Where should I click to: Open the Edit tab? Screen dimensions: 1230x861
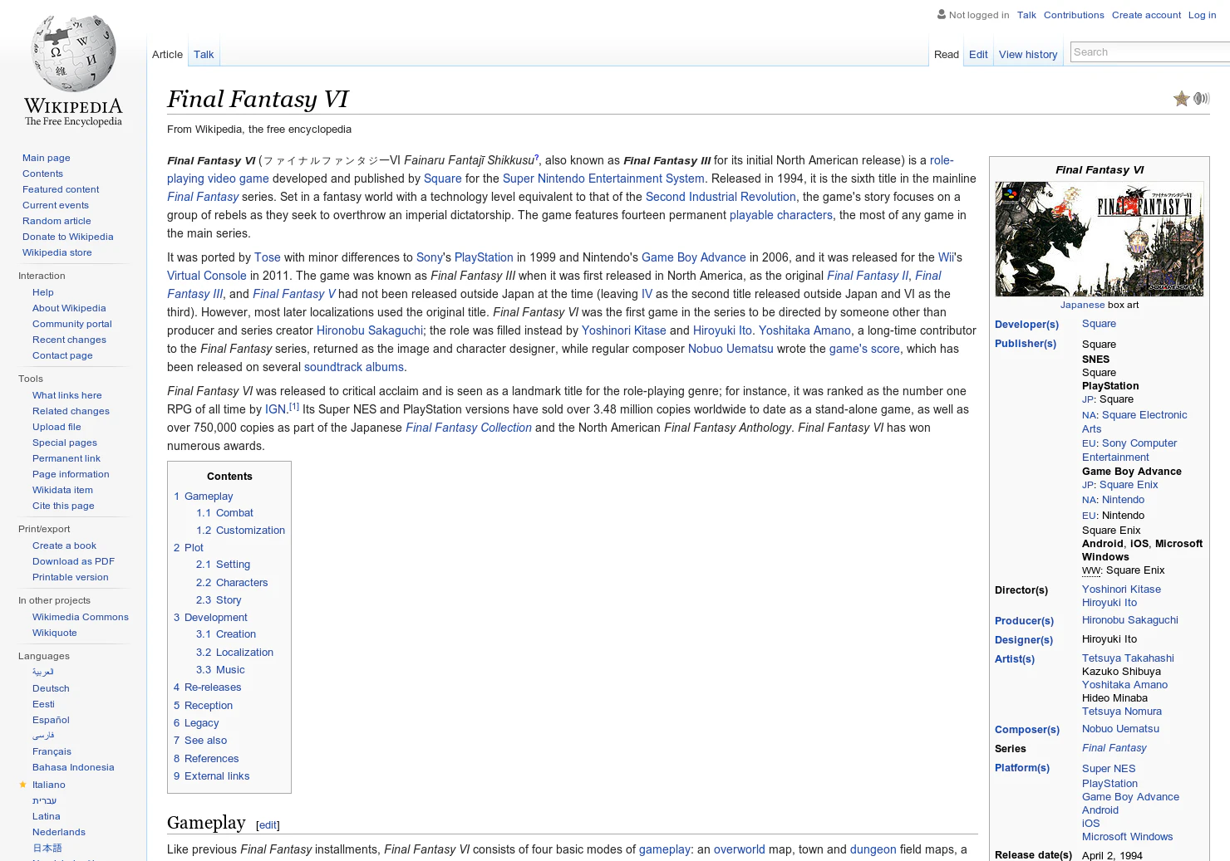click(978, 55)
